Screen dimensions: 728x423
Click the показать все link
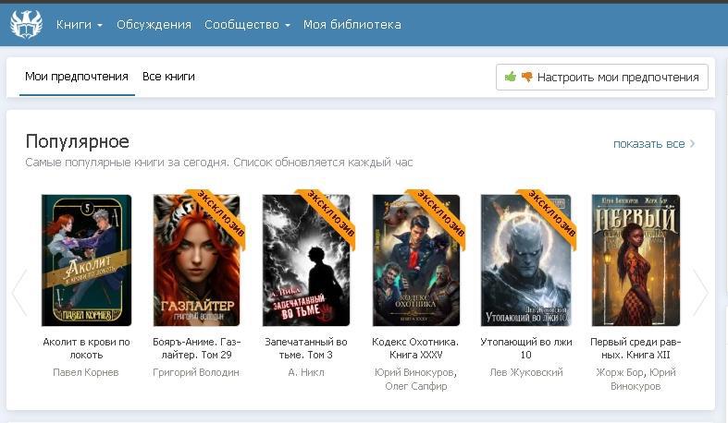tap(648, 144)
